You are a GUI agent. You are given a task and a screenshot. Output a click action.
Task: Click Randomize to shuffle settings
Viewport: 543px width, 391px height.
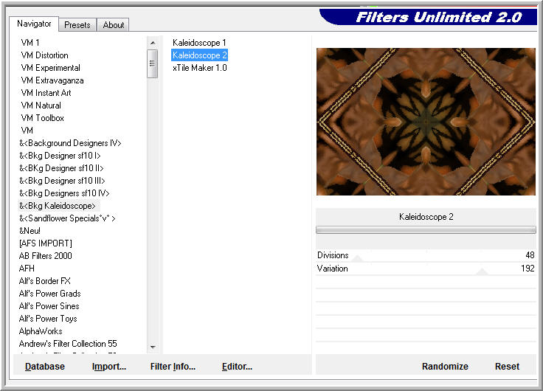pyautogui.click(x=445, y=367)
